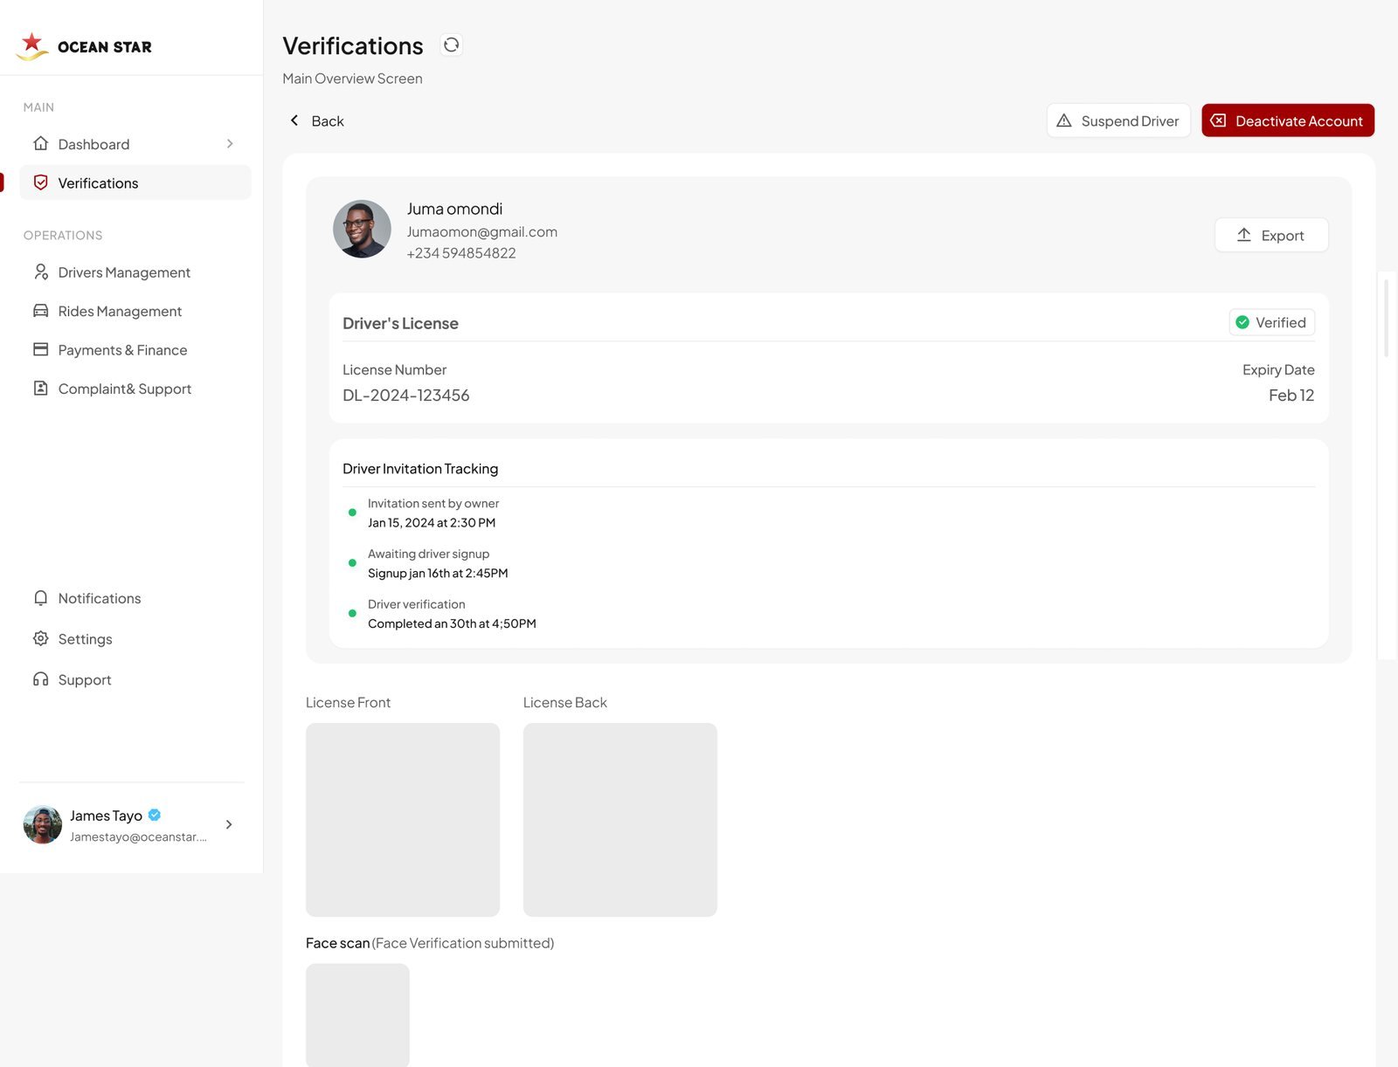Open Payments & Finance

coord(135,350)
